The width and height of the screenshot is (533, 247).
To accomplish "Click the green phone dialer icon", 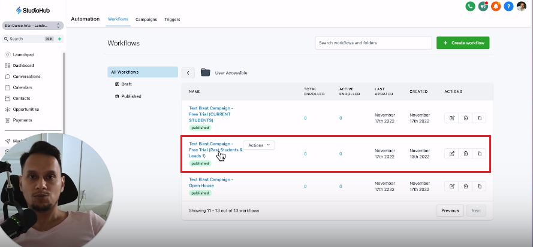I will (470, 6).
